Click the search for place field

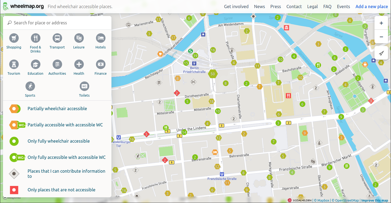point(60,23)
